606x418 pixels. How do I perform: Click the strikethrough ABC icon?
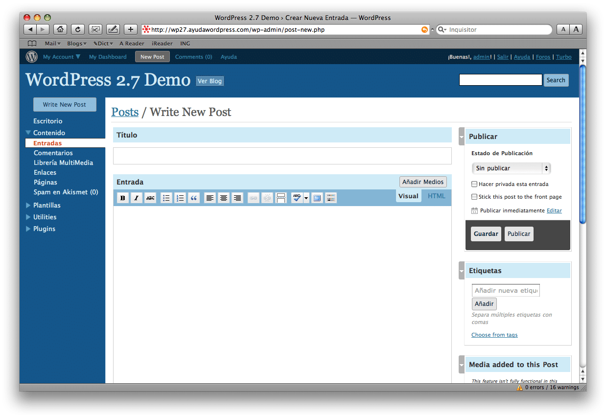(x=151, y=198)
